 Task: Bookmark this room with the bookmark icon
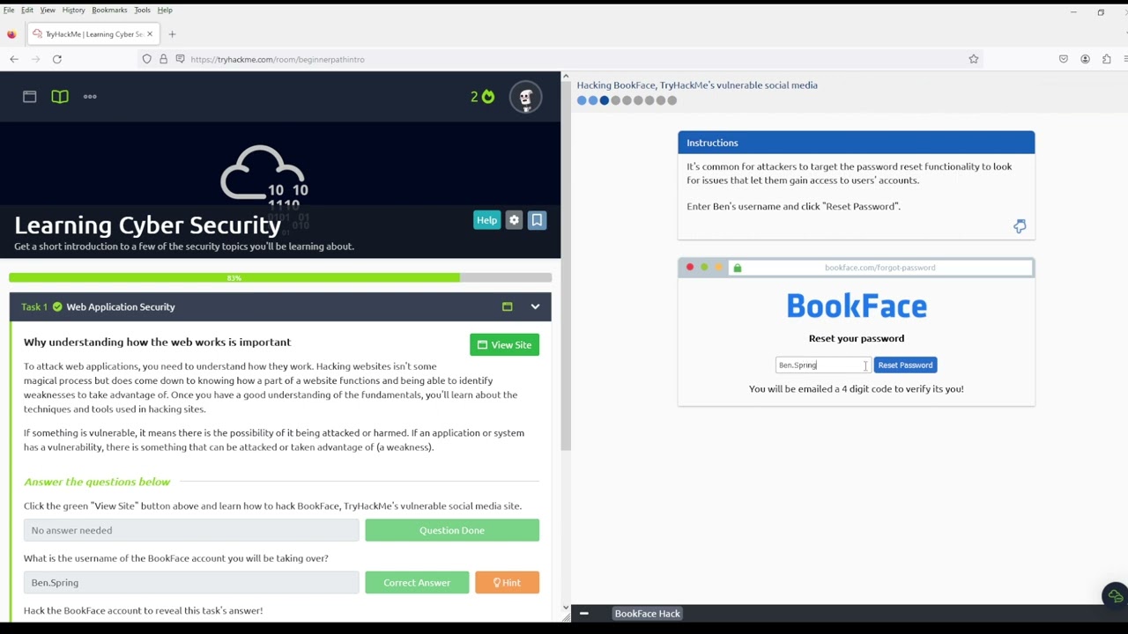tap(537, 220)
